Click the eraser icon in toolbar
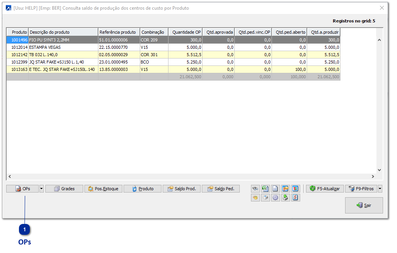 pos(265,198)
